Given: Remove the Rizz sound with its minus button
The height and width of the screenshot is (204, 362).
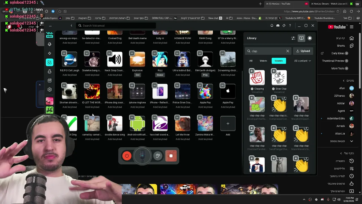Looking at the screenshot, I should coord(154,53).
